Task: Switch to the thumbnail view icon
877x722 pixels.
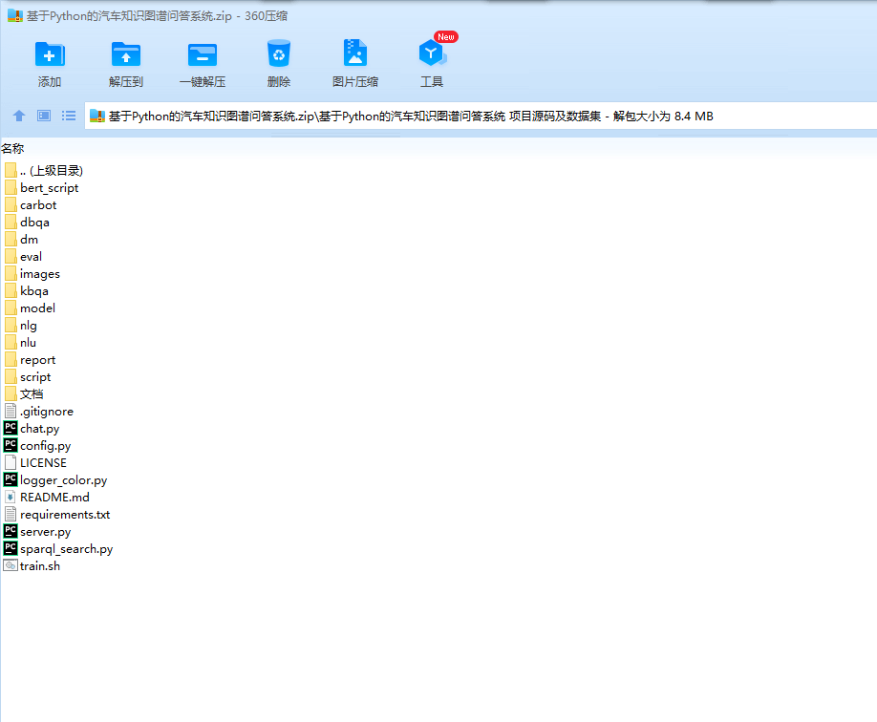Action: tap(44, 116)
